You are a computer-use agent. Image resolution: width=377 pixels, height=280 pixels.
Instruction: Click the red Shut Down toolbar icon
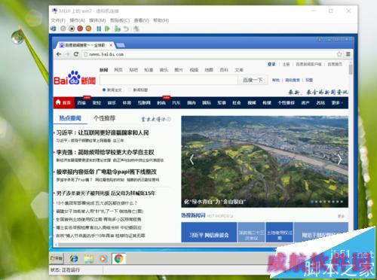coord(80,29)
